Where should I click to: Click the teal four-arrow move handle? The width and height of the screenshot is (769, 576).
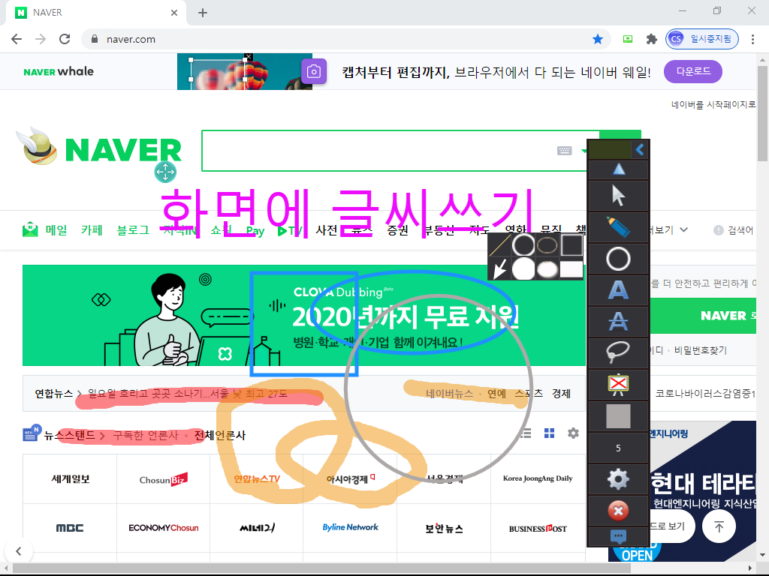point(165,172)
